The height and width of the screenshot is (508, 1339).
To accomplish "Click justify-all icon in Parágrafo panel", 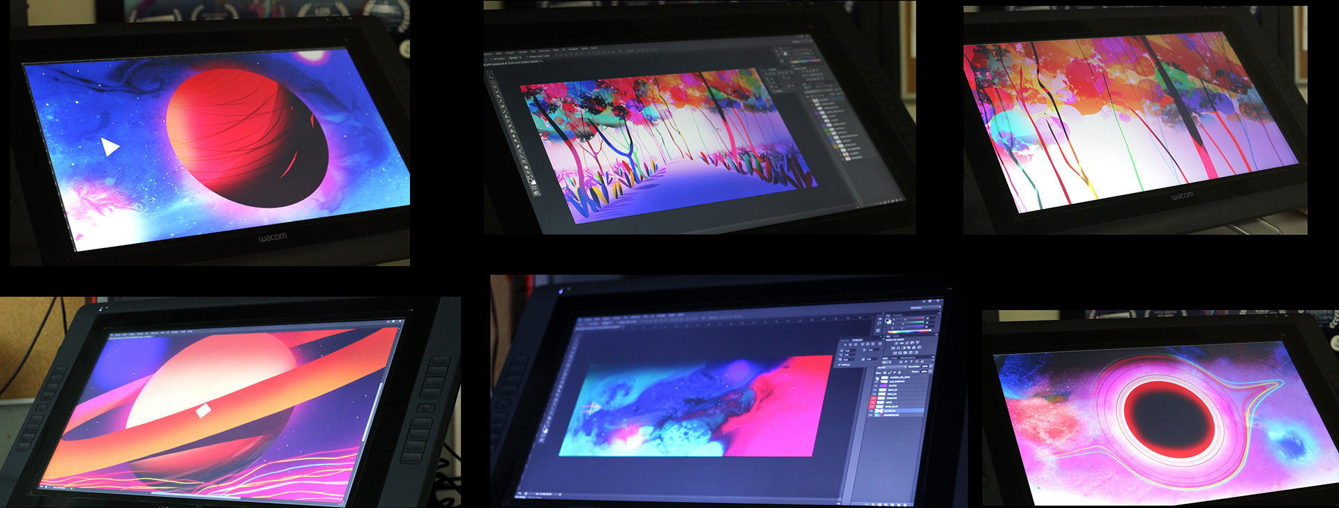I will 880,344.
